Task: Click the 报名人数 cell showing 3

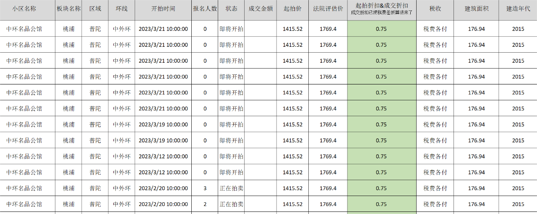Action: (205, 189)
